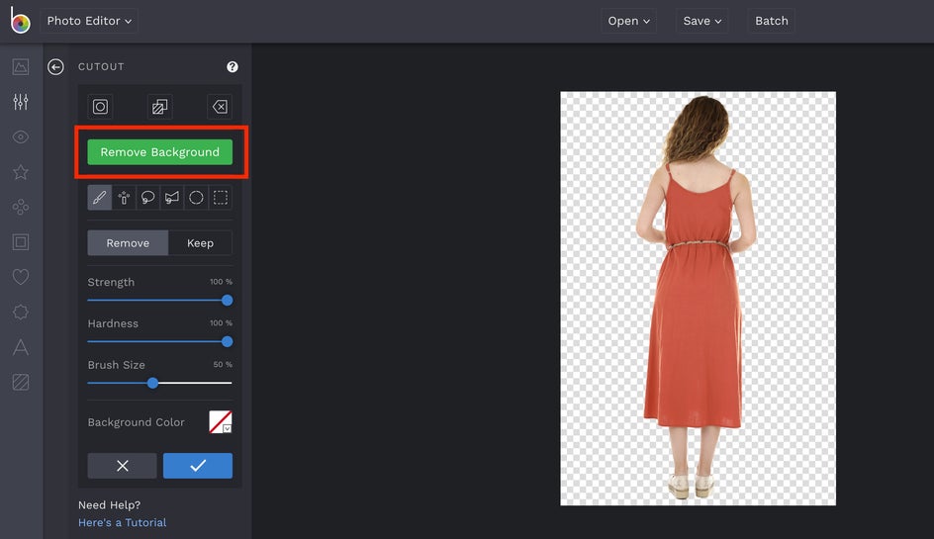Click the woman in the canvas image
934x539 pixels.
(x=696, y=298)
